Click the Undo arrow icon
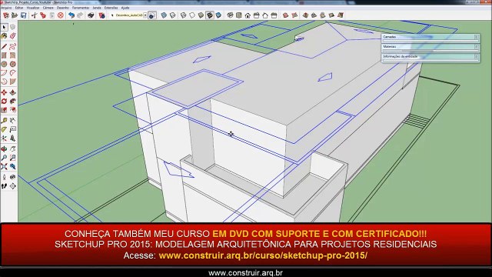 pos(71,15)
